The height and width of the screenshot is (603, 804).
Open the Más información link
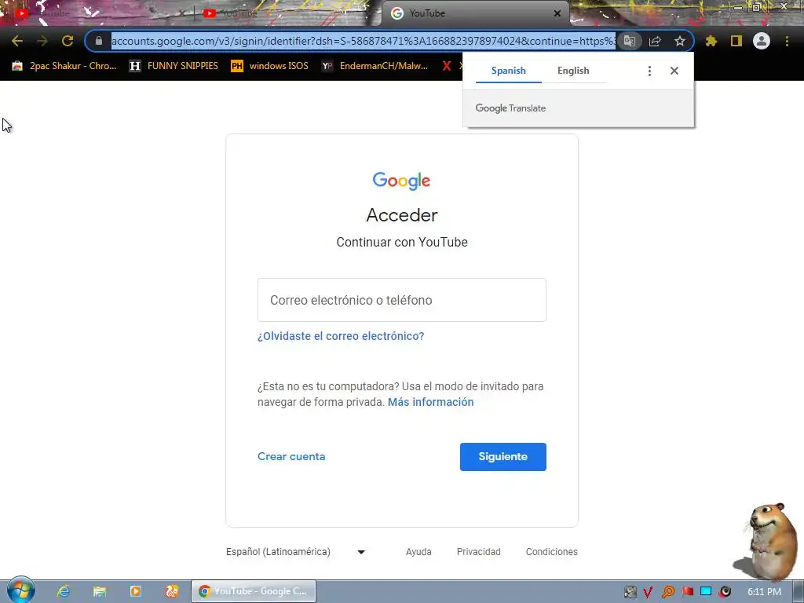point(431,402)
